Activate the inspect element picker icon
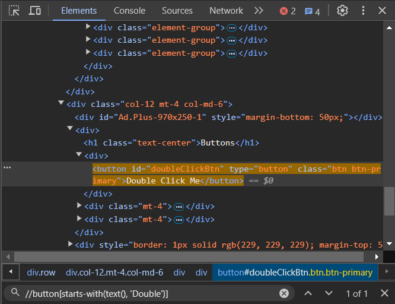 coord(14,11)
